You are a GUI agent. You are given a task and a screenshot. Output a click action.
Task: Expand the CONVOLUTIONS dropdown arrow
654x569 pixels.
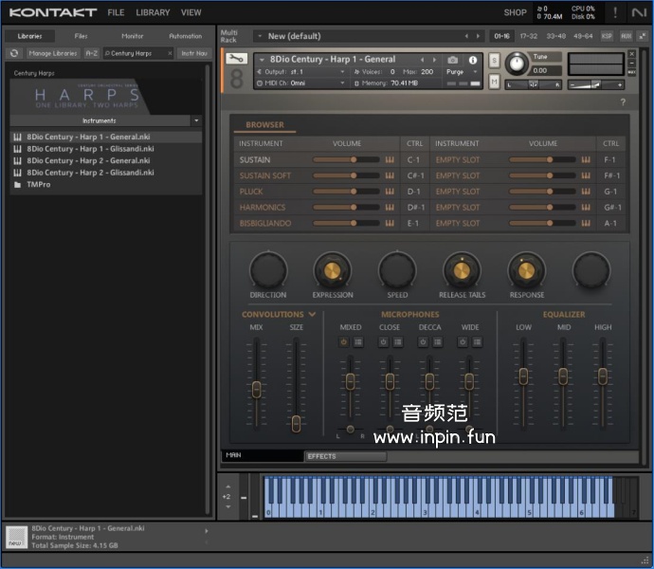[x=312, y=314]
